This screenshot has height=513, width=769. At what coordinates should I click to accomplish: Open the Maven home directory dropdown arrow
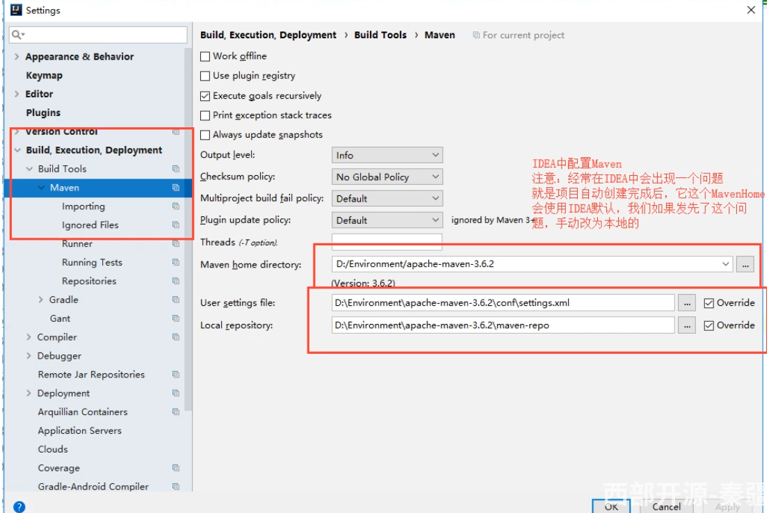coord(725,264)
